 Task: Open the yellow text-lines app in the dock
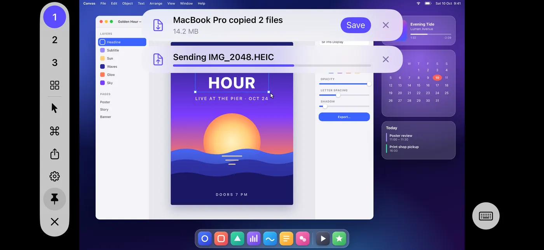point(286,239)
